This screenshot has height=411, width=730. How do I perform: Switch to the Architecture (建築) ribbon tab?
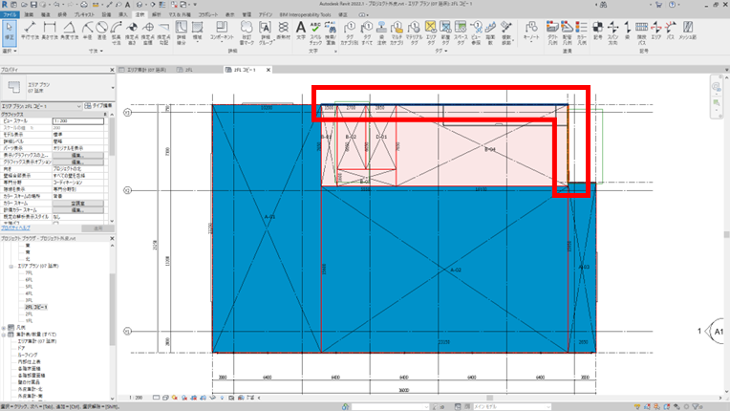(x=29, y=15)
